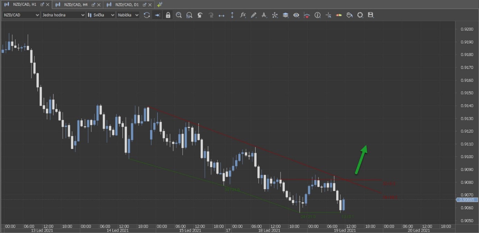Click the 19 Led 2021 date label
Screen dimensions: 479x233
coord(344,230)
